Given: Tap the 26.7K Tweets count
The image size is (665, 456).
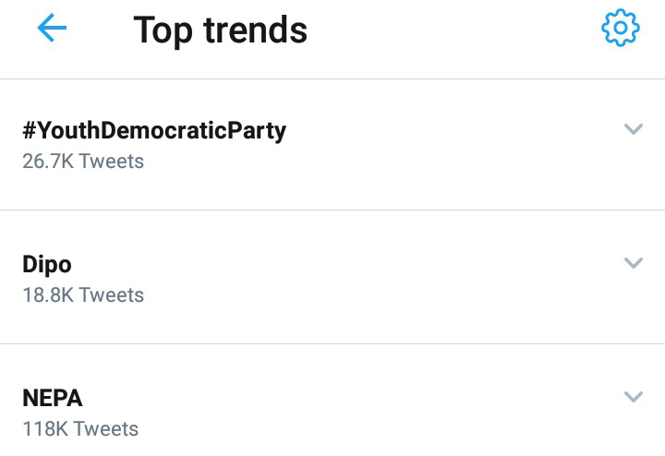Looking at the screenshot, I should [83, 162].
